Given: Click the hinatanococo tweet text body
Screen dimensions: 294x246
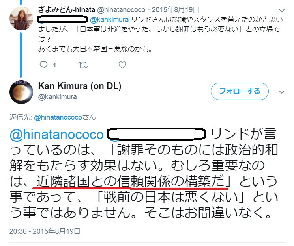Looking at the screenshot, I should tap(161, 34).
